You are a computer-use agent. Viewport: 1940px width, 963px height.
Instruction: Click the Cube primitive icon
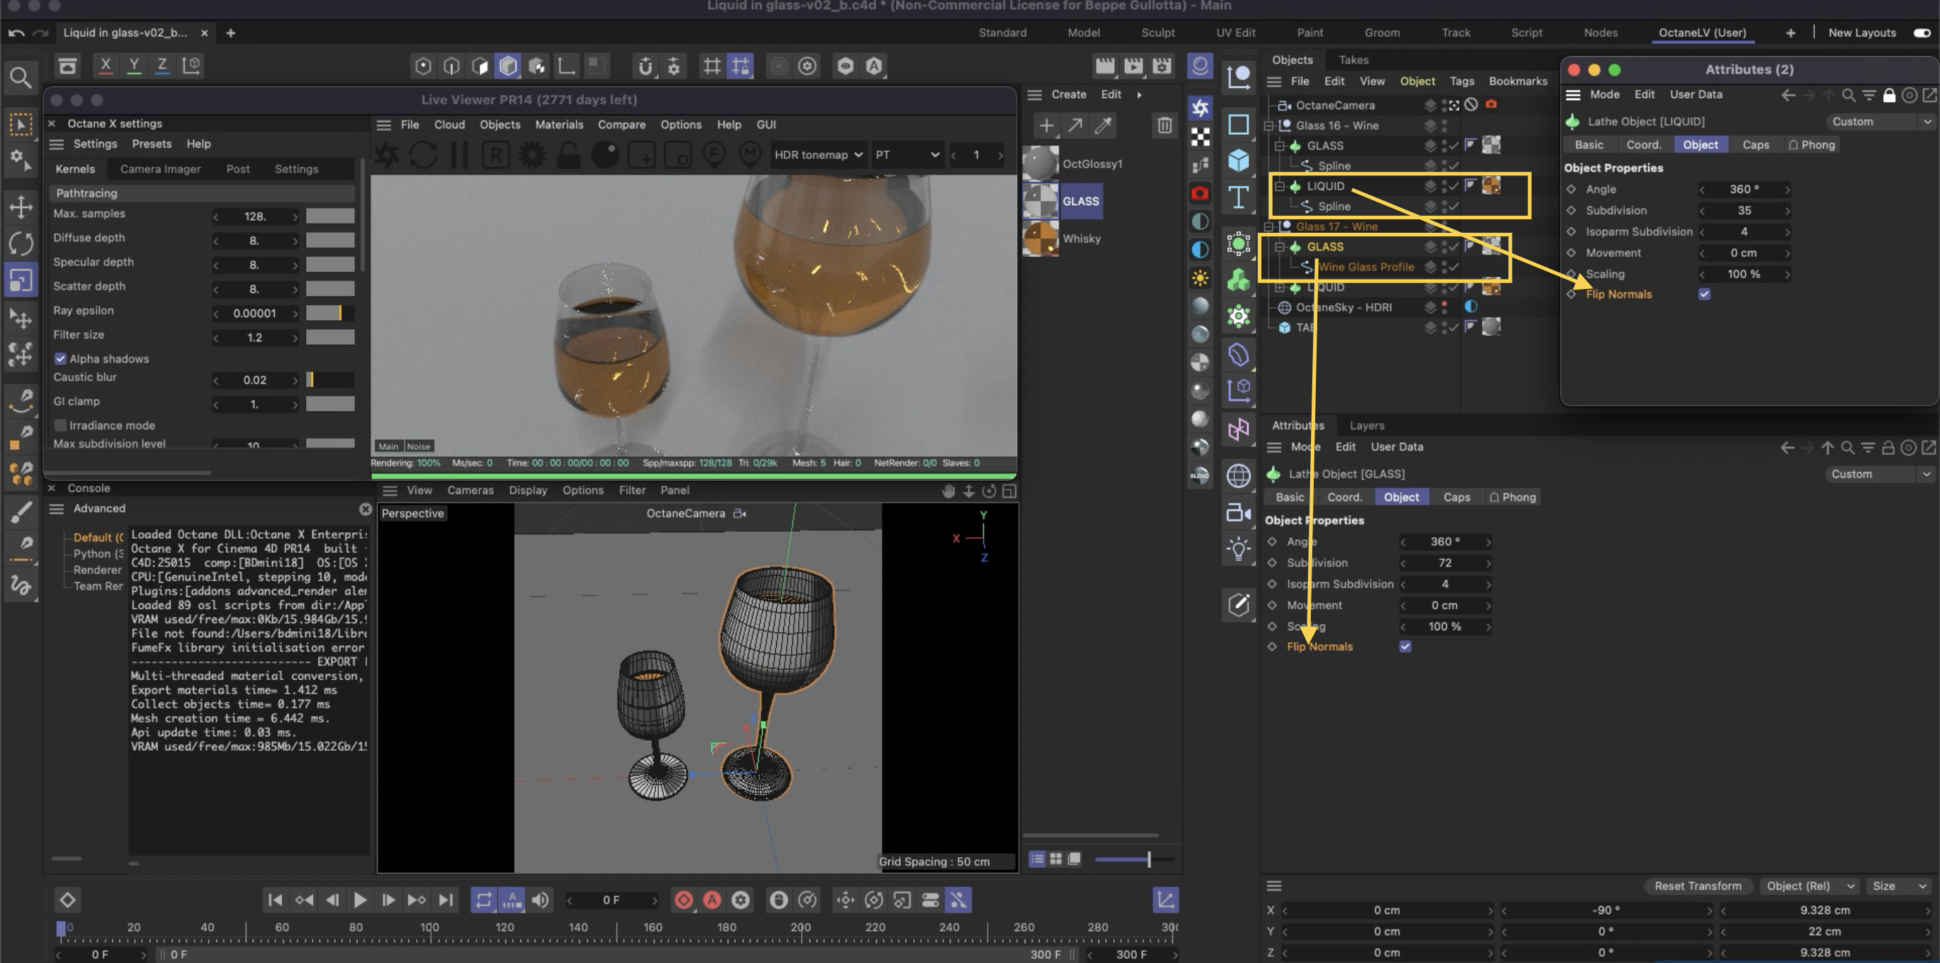(x=1239, y=160)
